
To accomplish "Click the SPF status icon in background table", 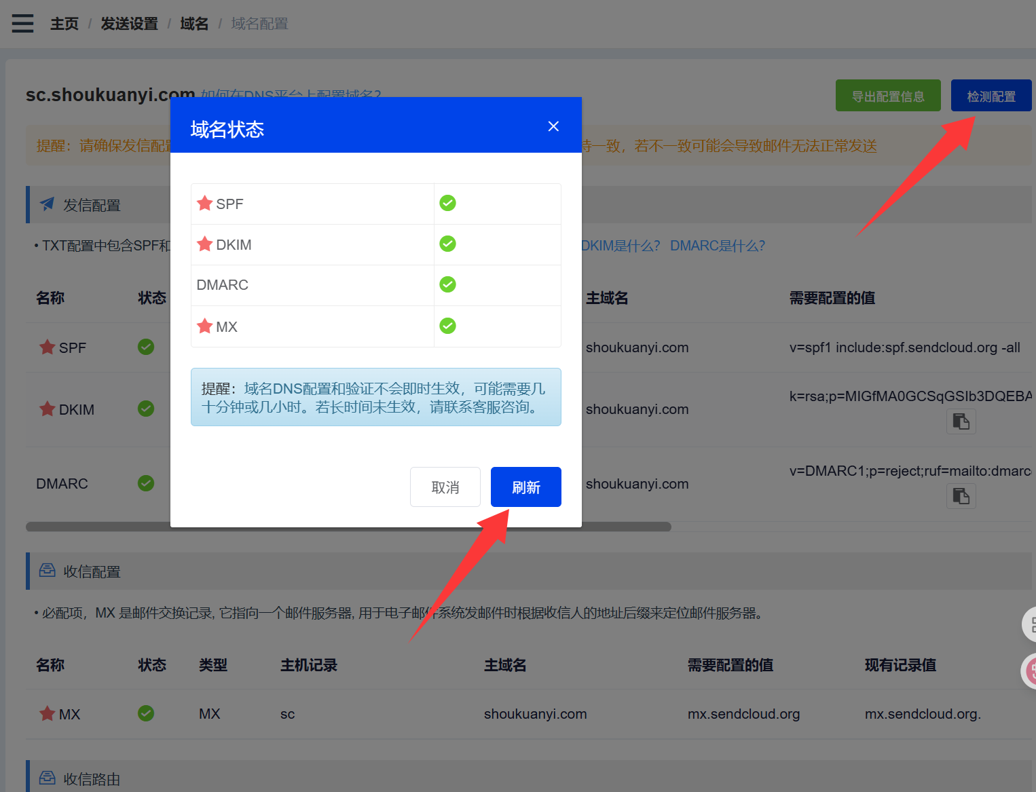I will click(x=146, y=347).
